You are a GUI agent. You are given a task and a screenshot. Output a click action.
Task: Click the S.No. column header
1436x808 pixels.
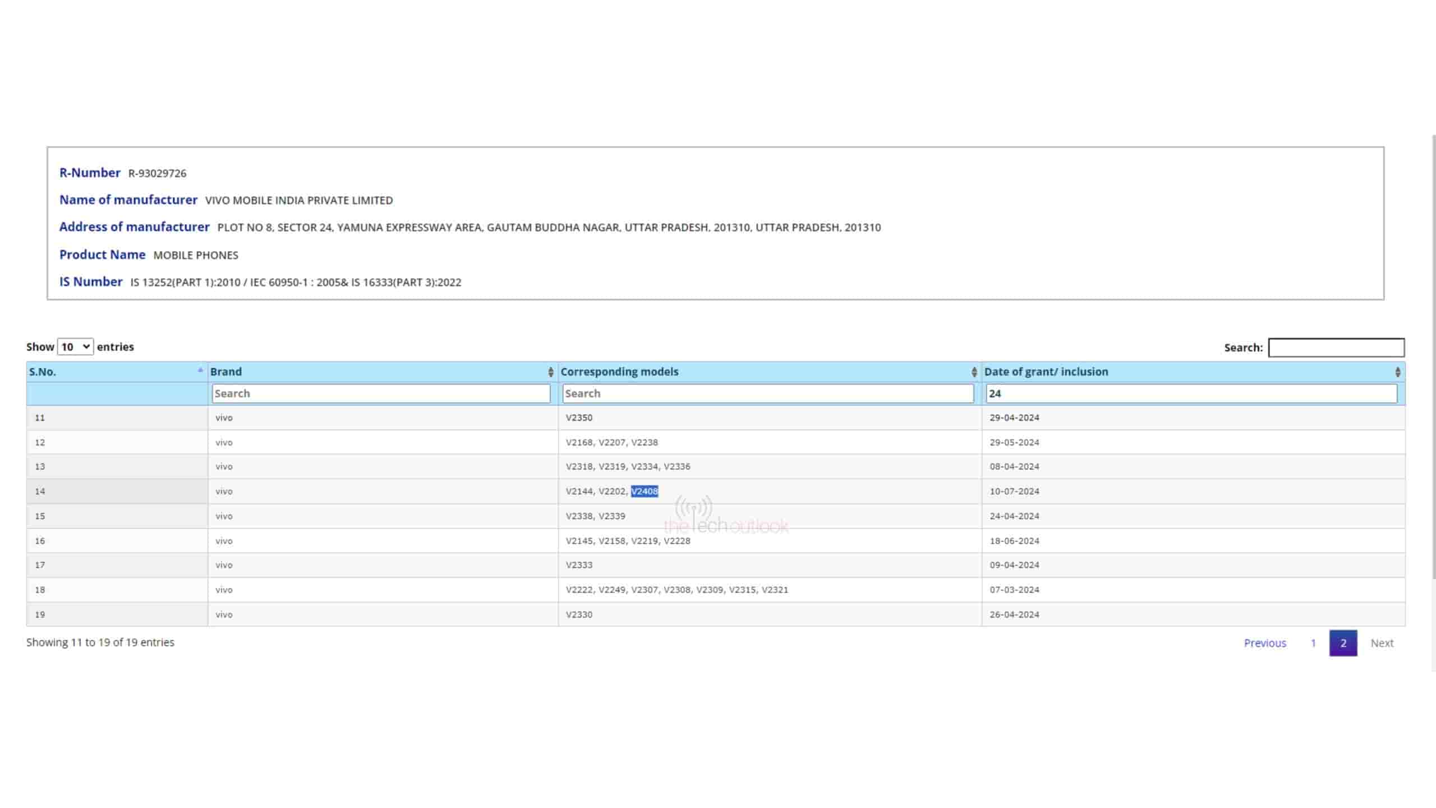(43, 372)
